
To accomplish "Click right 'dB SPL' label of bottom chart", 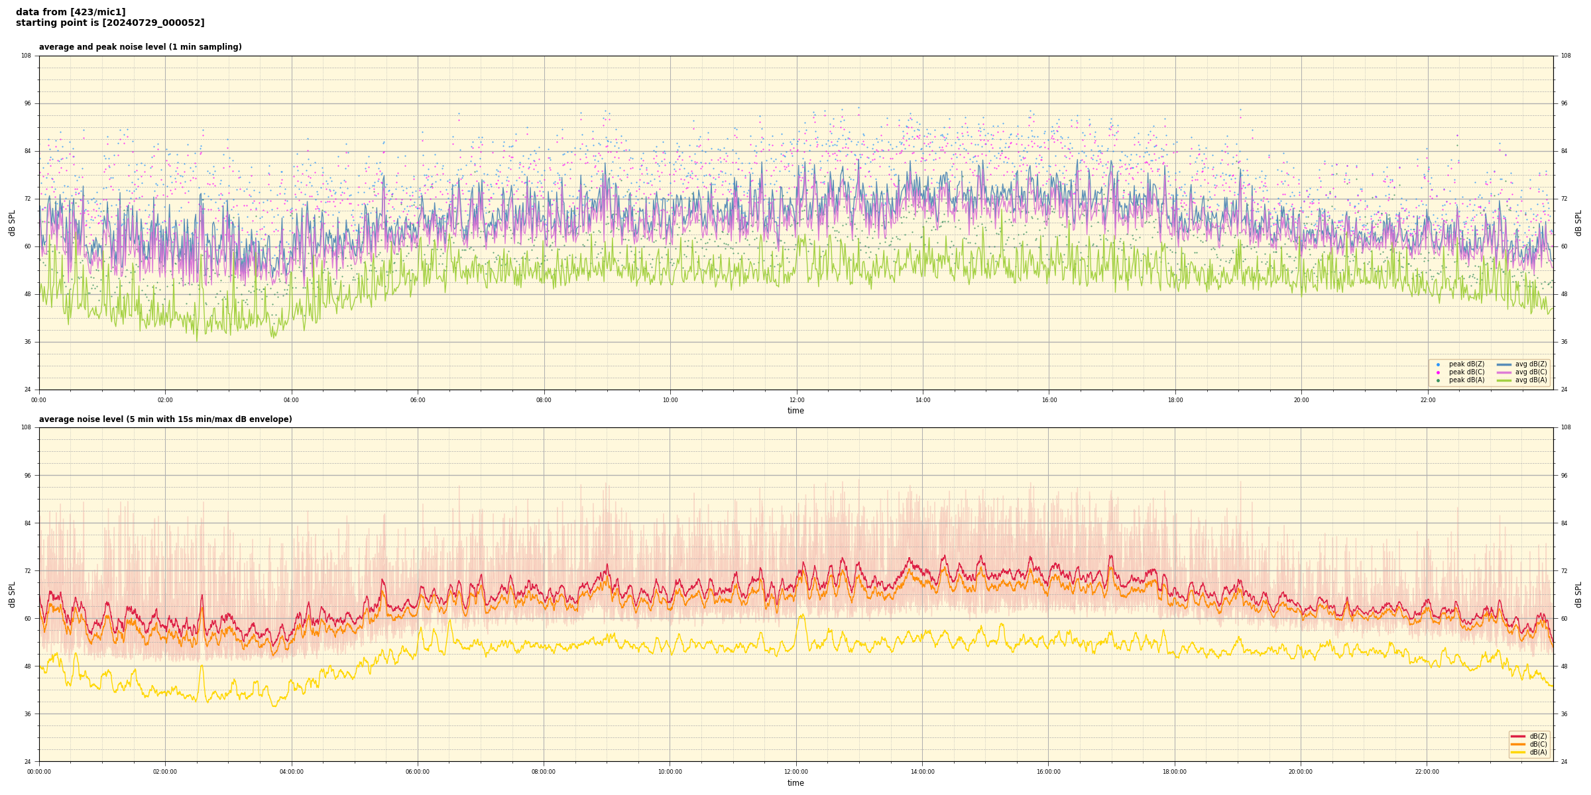I will click(1578, 594).
